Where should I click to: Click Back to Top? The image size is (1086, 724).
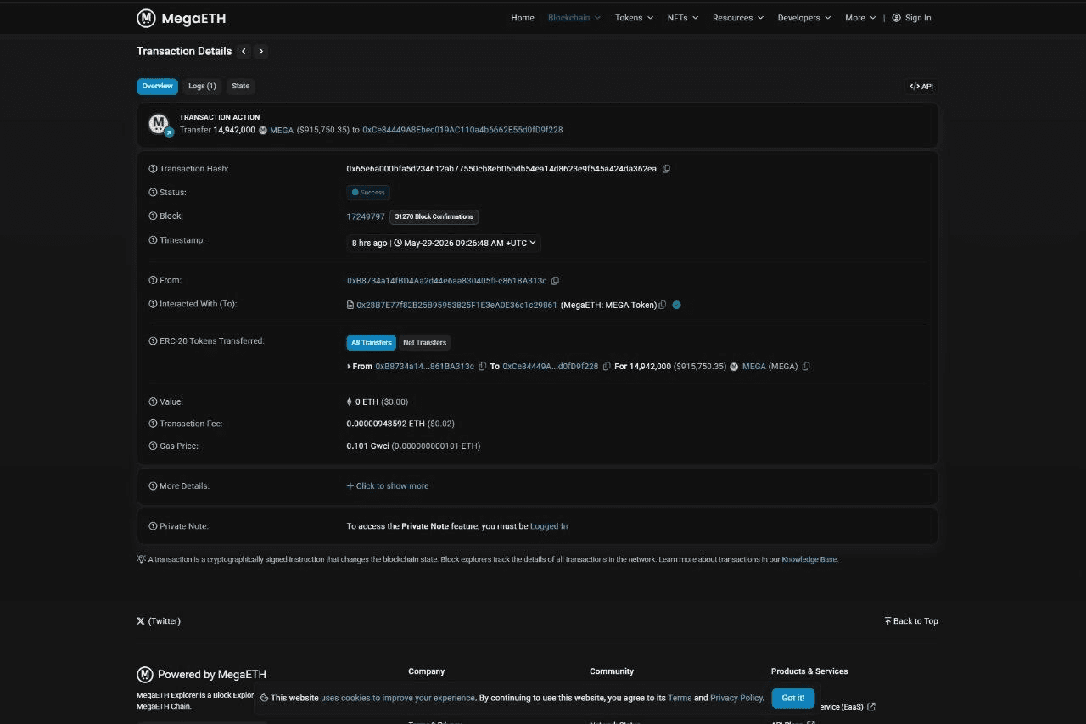pos(911,621)
